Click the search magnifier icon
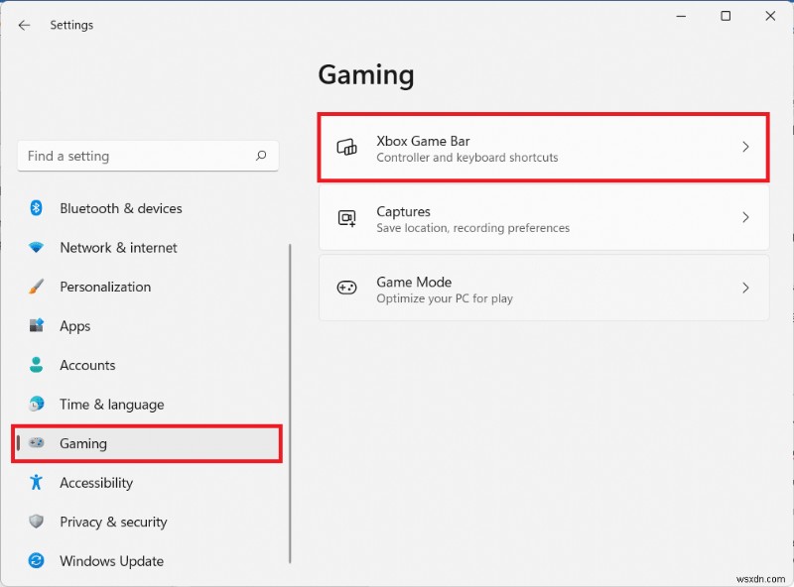The image size is (794, 587). tap(261, 156)
